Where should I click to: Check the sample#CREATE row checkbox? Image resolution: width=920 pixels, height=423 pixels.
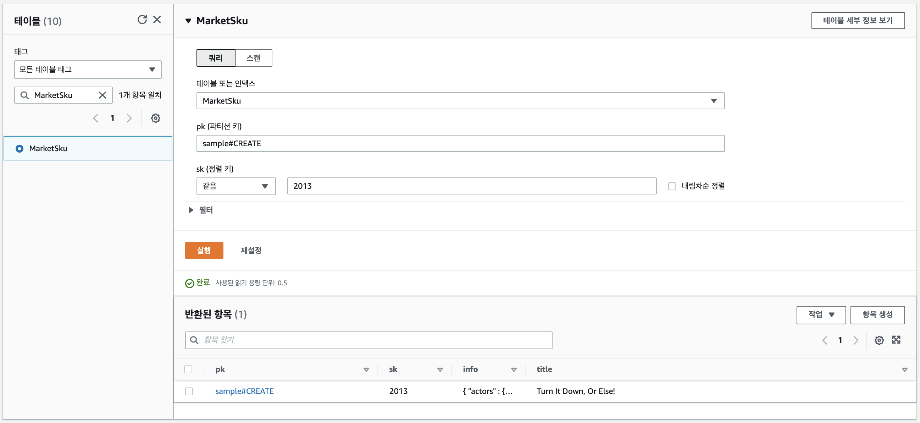[x=189, y=391]
